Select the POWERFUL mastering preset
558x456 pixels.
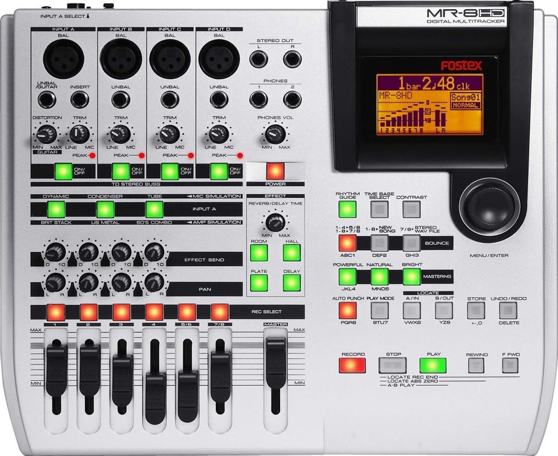coord(347,276)
